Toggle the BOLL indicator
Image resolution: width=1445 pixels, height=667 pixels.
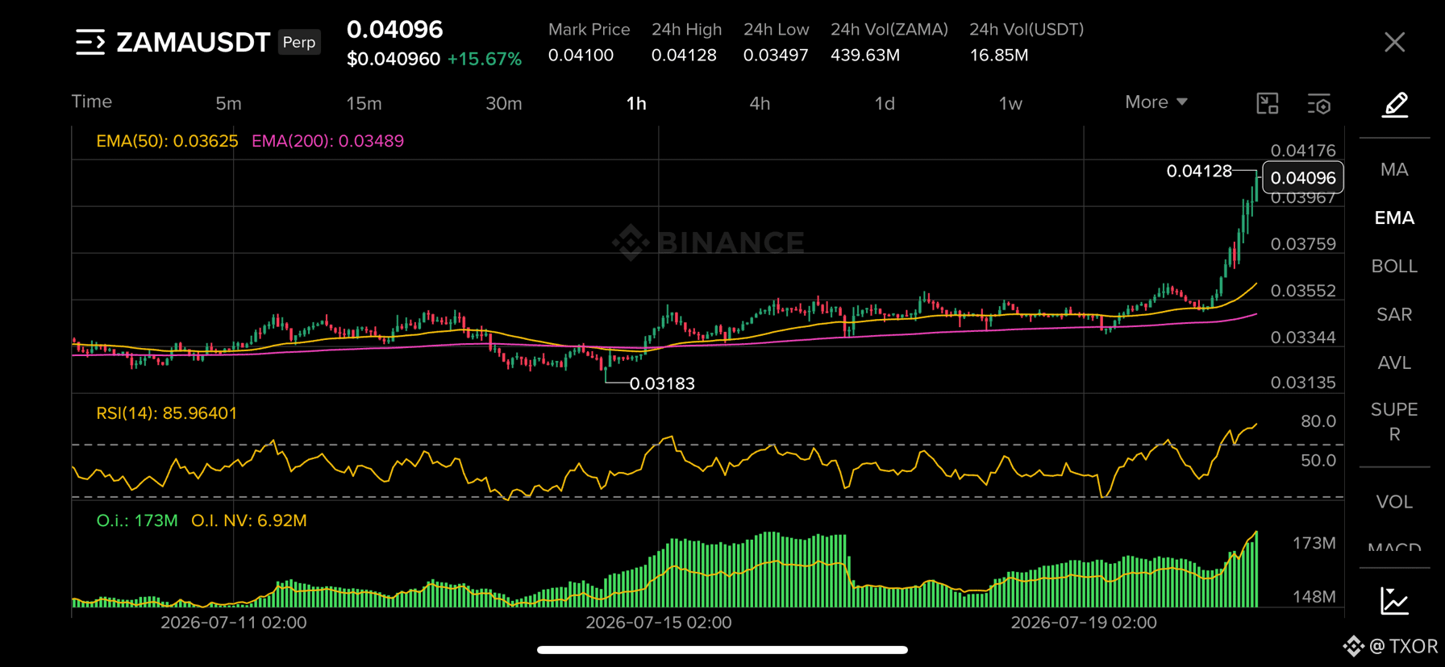[1394, 267]
